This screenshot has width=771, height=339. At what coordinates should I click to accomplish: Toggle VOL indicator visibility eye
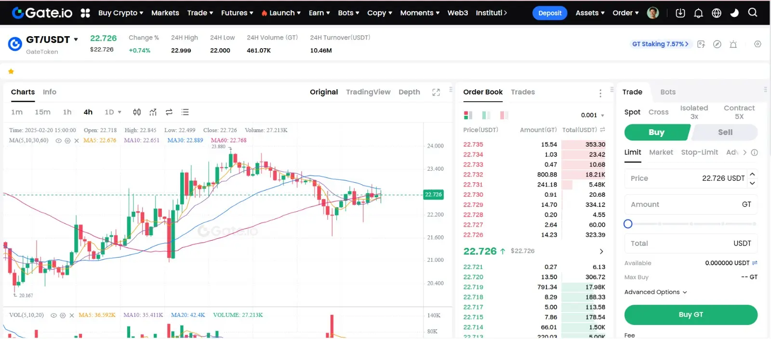tap(53, 315)
